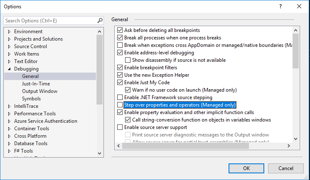The width and height of the screenshot is (310, 180).
Task: Toggle Break all processes when one breaks
Action: click(120, 38)
